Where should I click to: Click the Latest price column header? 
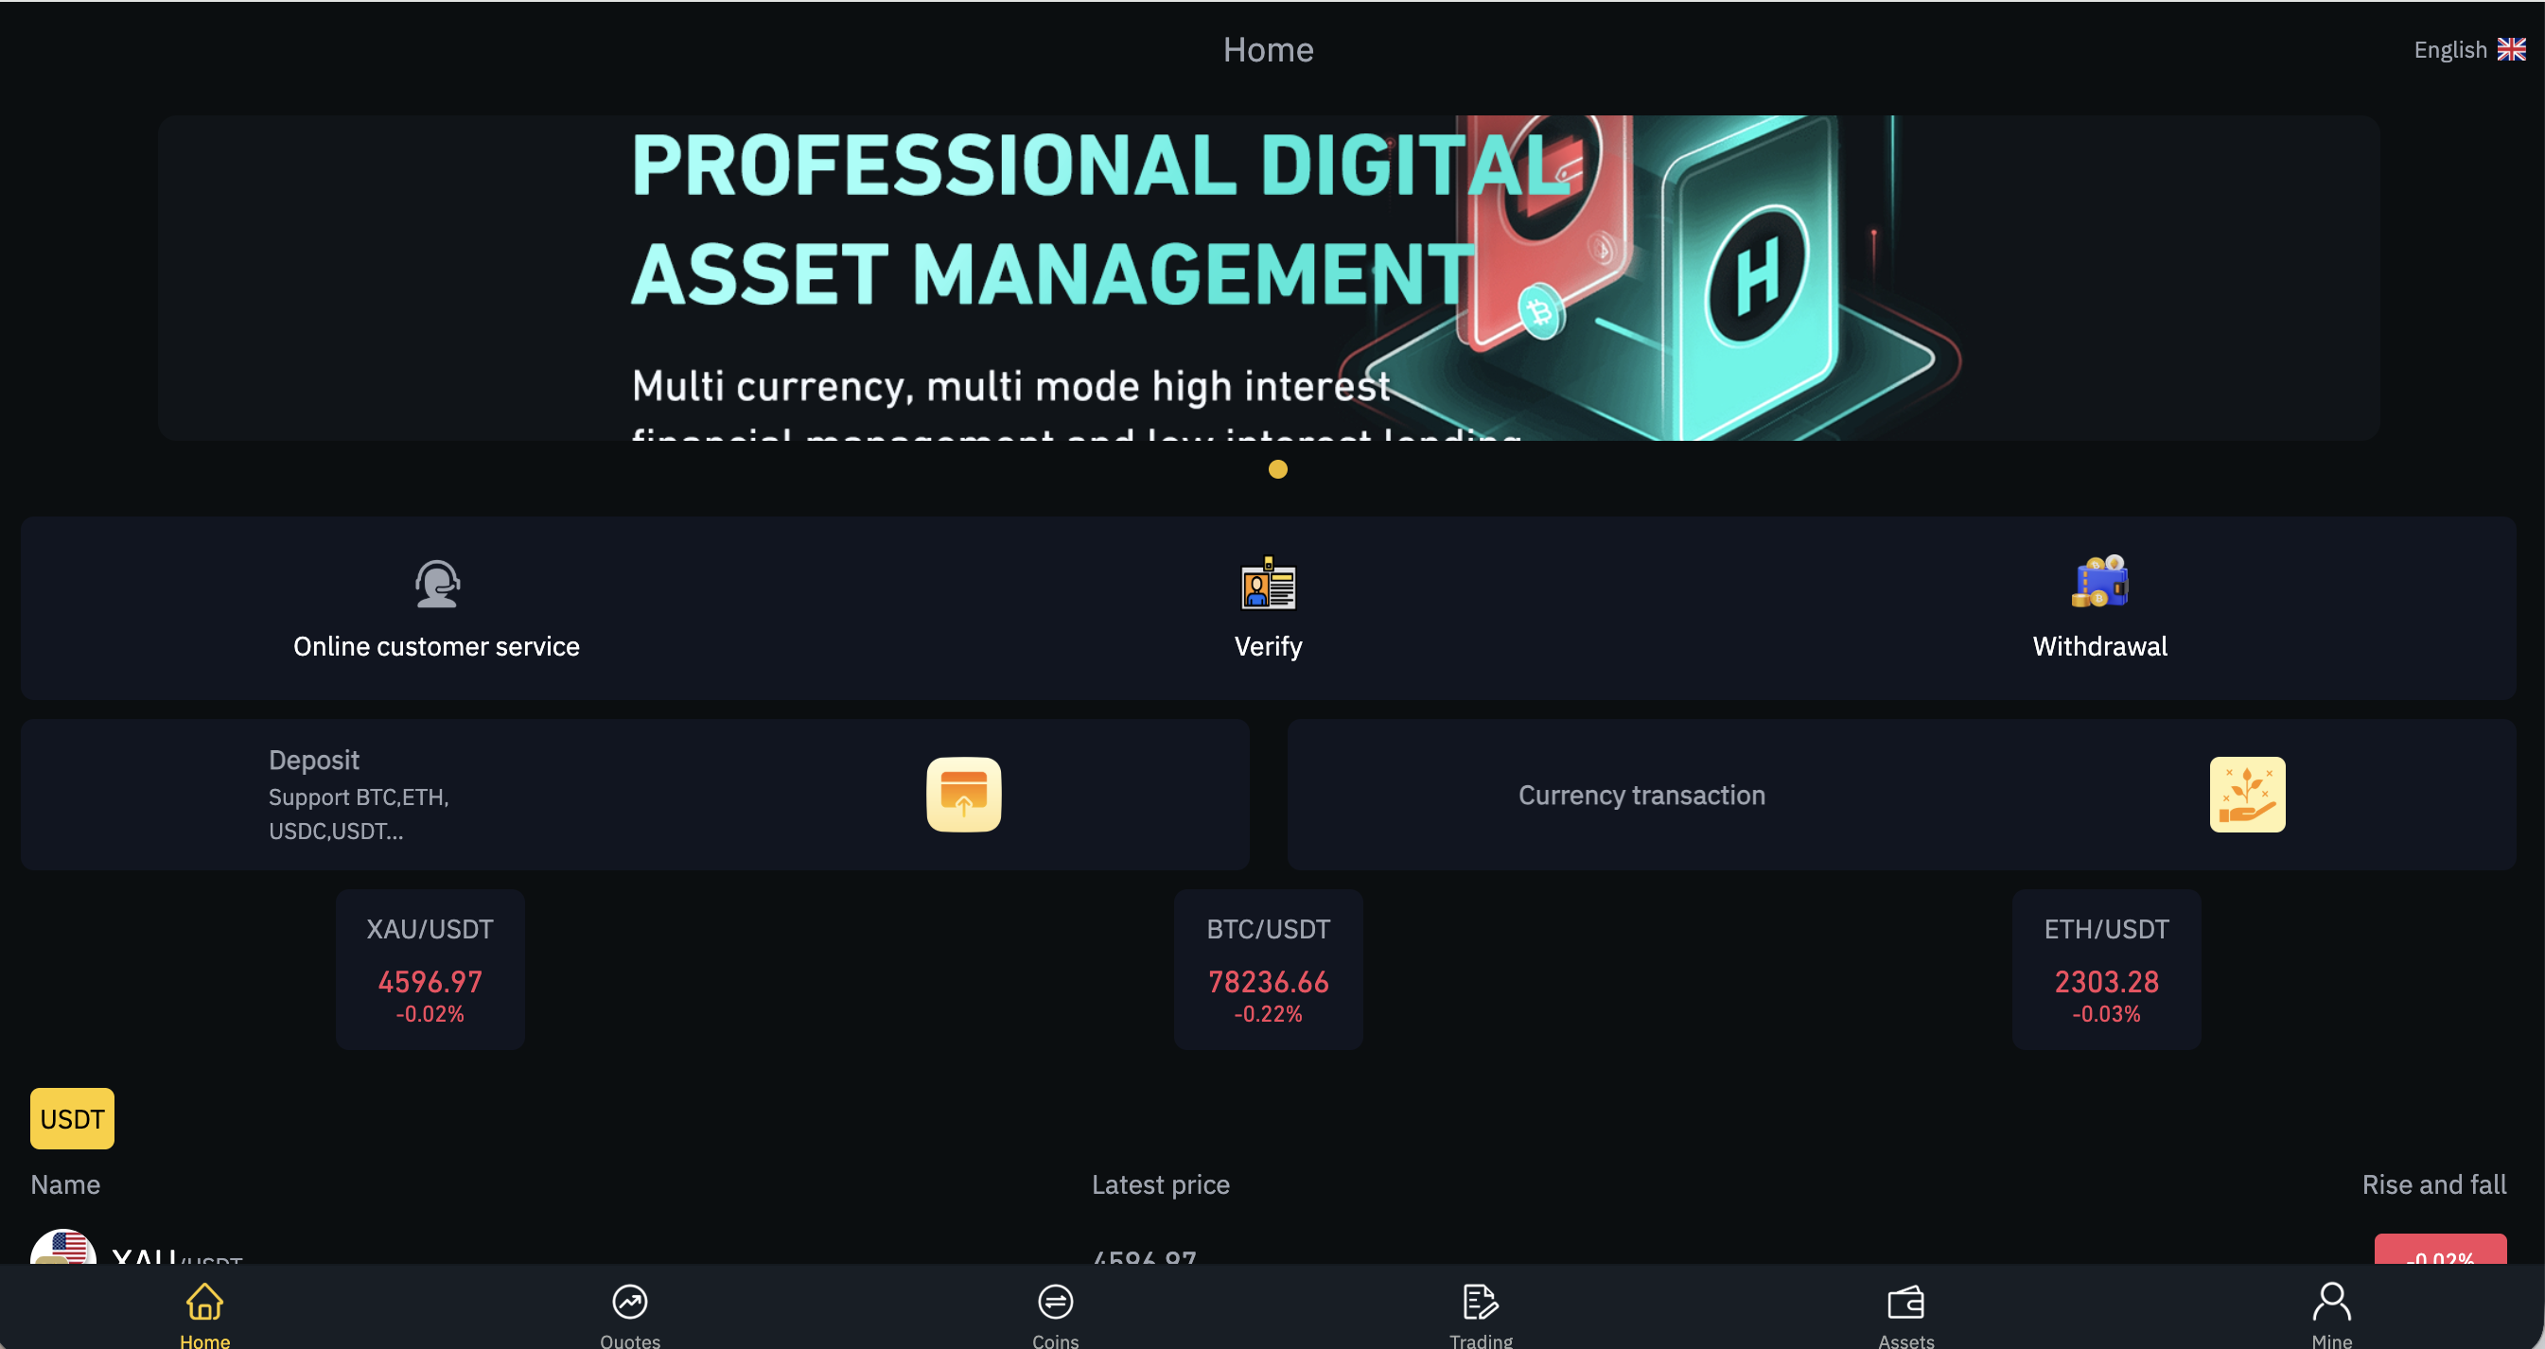[x=1160, y=1184]
